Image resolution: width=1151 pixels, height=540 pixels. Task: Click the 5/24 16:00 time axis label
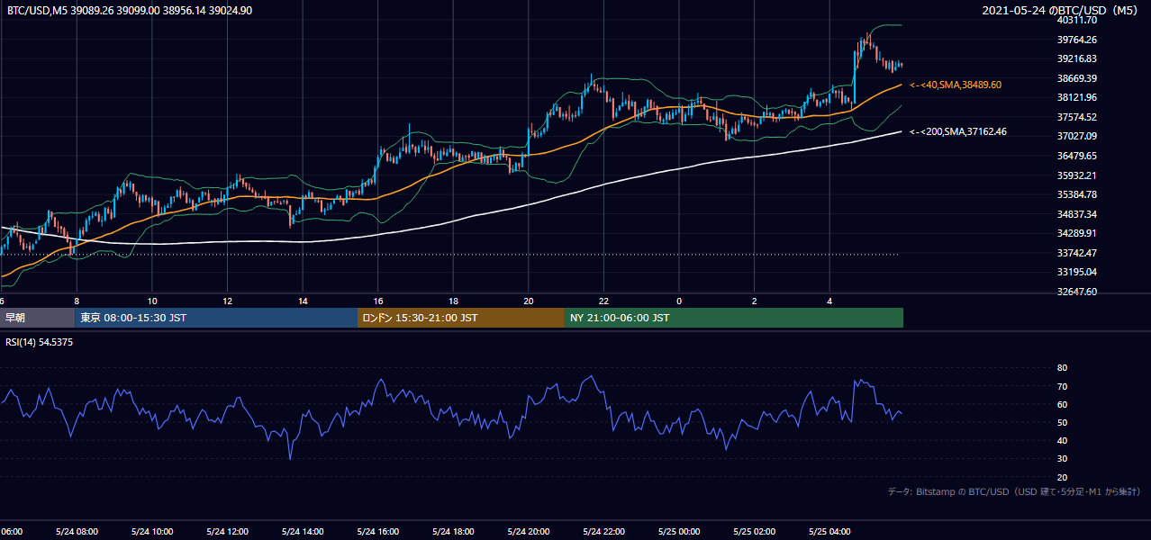[x=378, y=532]
